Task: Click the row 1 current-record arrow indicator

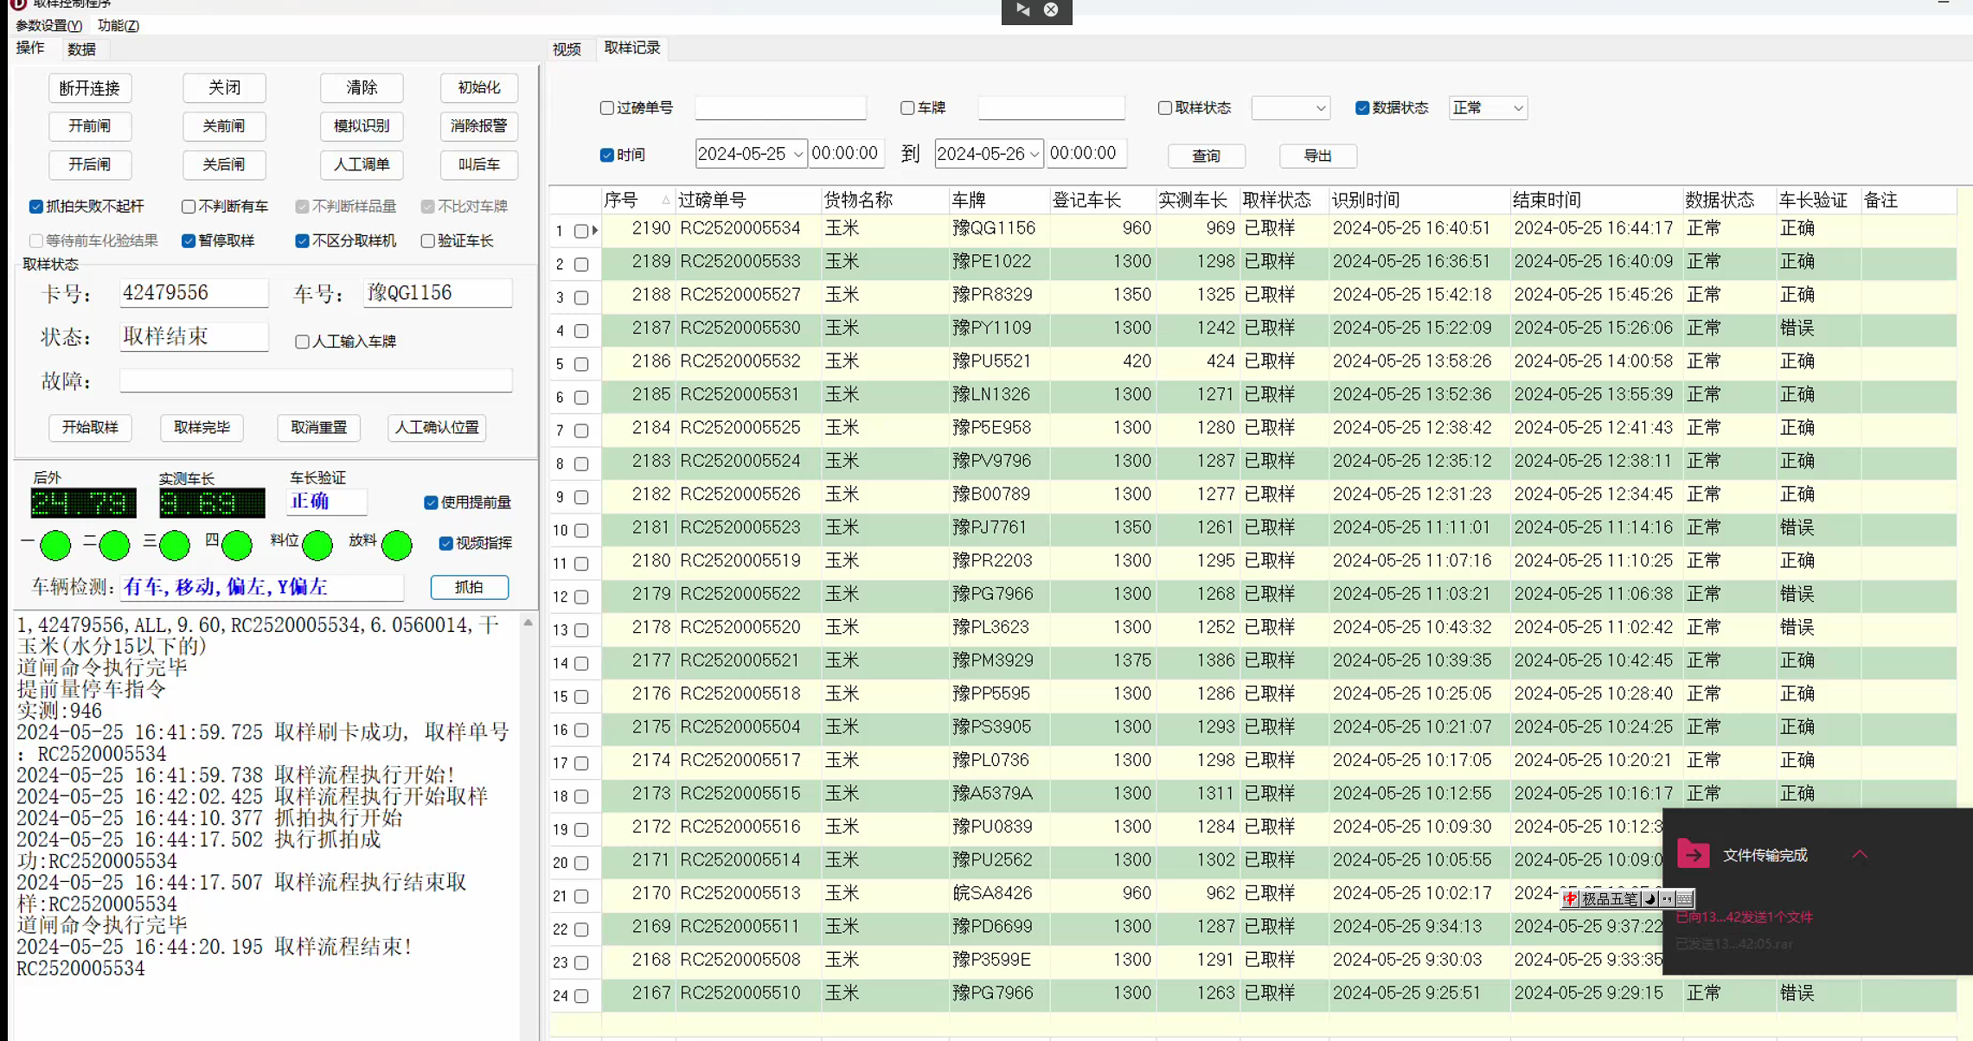Action: [595, 230]
